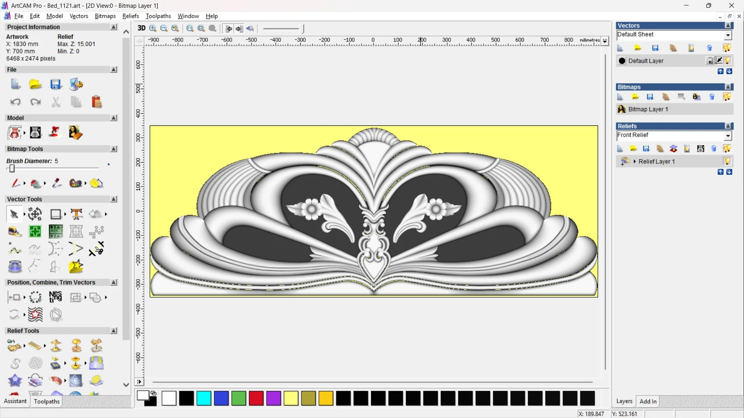Toggle Default Layer visibility bulb
744x418 pixels.
click(x=728, y=61)
